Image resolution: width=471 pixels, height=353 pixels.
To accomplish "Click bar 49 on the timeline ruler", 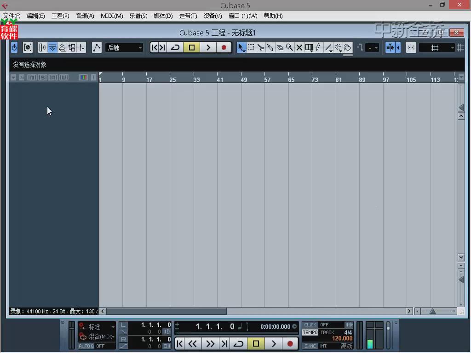I will pos(244,80).
